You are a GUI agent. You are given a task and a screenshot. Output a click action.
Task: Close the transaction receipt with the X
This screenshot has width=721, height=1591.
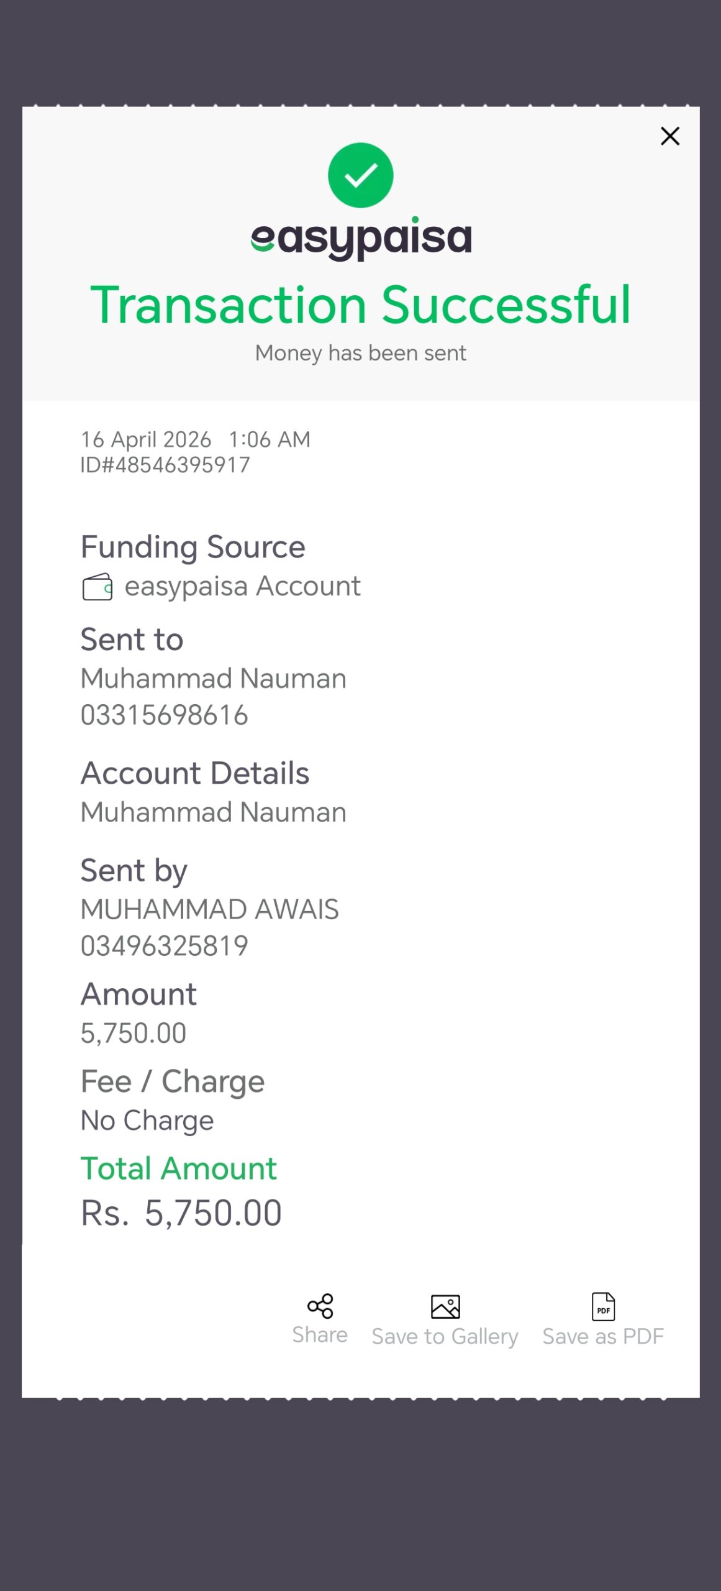(669, 136)
